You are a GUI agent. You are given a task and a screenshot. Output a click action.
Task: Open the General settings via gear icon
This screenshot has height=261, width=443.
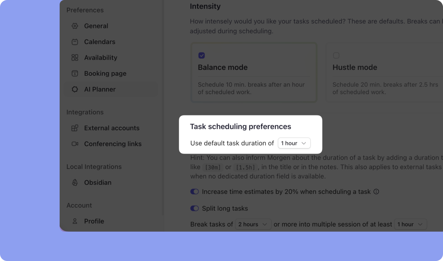coord(75,26)
